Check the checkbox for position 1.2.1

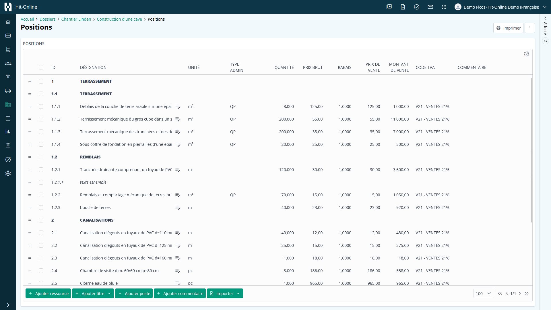click(41, 170)
